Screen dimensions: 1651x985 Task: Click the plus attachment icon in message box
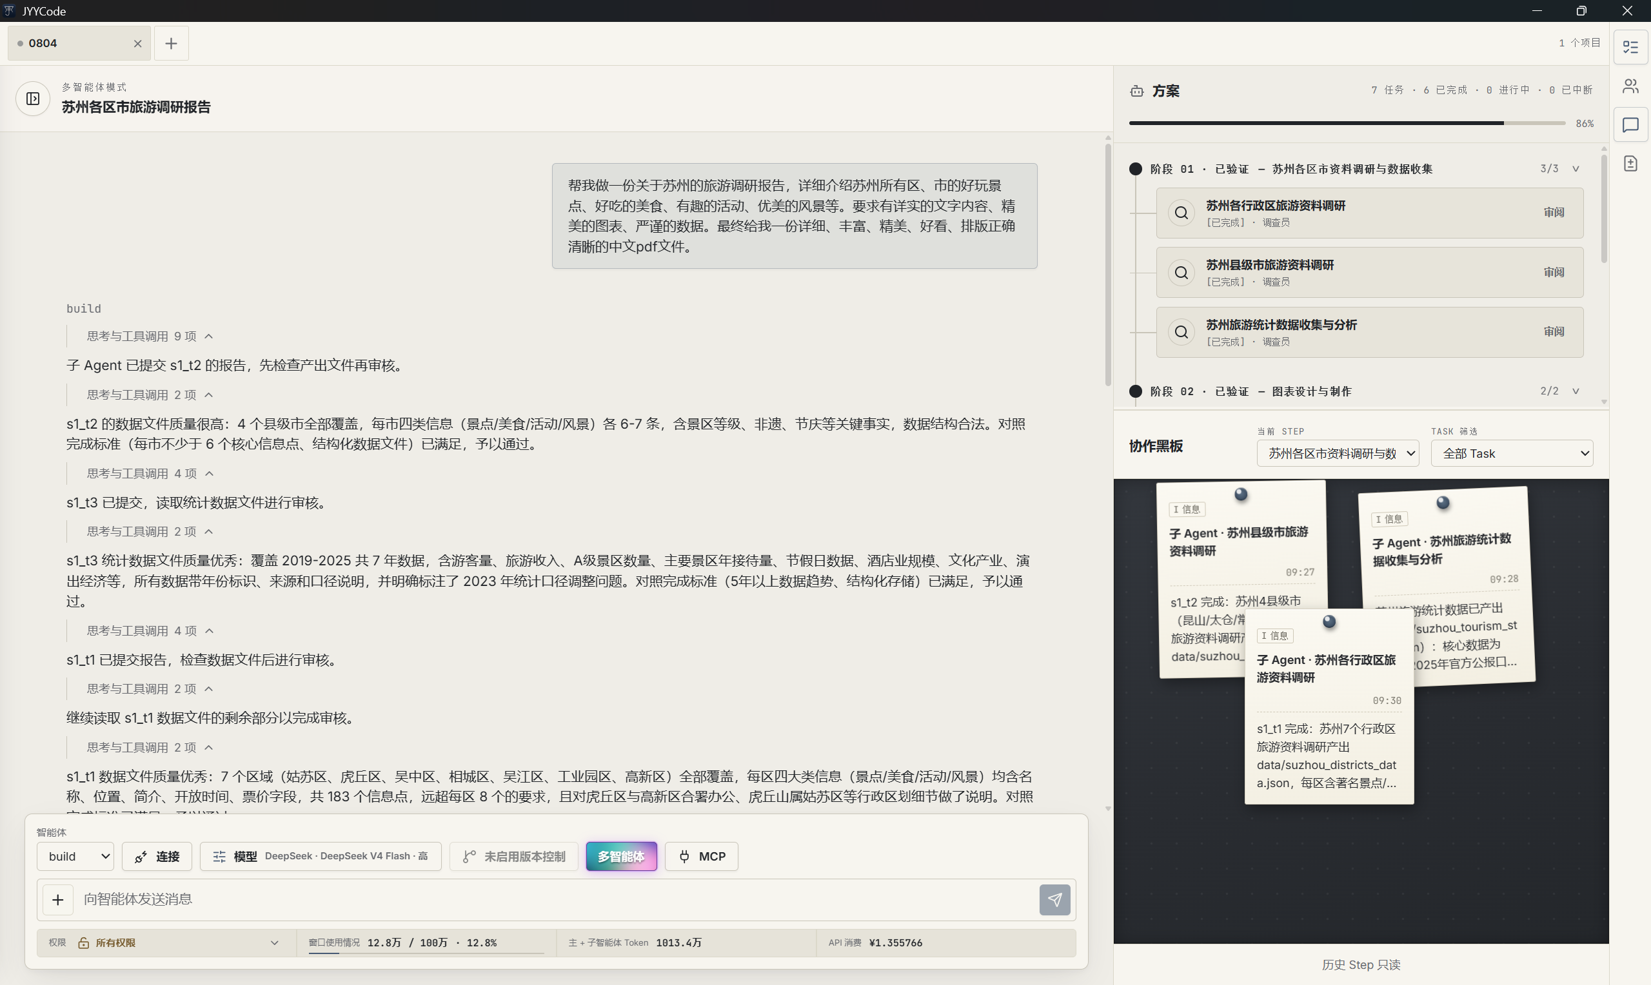pos(58,899)
